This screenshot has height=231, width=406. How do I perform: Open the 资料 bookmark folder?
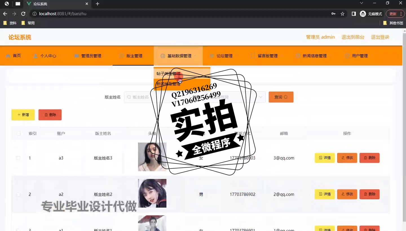coord(10,23)
